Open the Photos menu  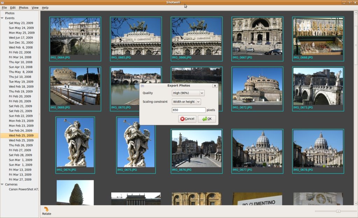[23, 8]
